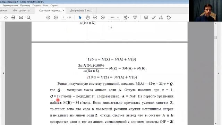
Task: Zoom in with plus icon
Action: 103,17
